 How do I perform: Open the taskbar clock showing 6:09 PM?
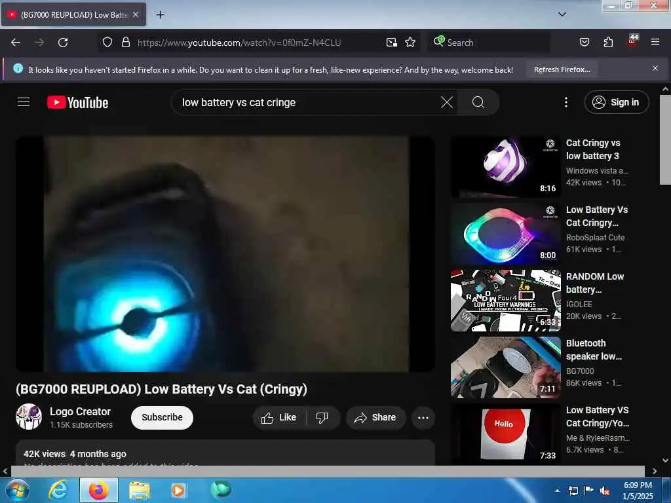[x=638, y=491]
